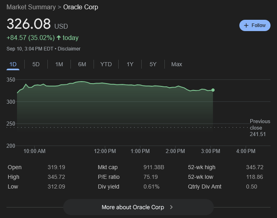
Task: Click the 52-wk low value 118.86
Action: pyautogui.click(x=255, y=177)
